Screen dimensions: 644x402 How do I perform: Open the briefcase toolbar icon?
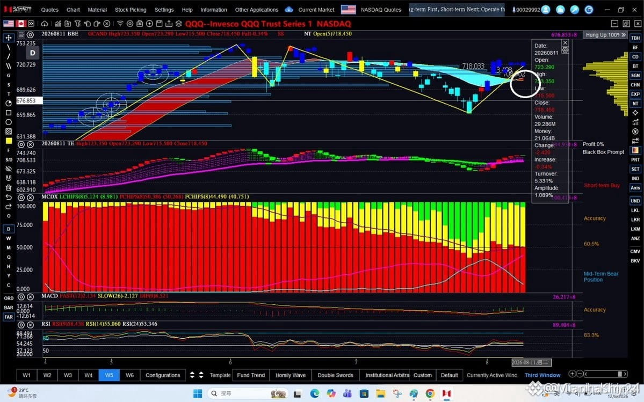pos(140,24)
